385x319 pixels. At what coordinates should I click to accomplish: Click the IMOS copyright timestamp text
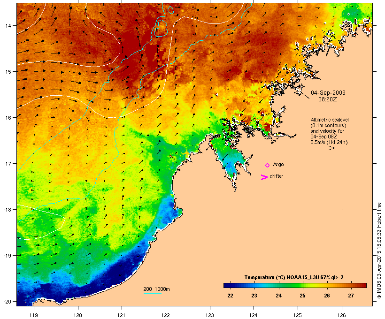click(379, 251)
